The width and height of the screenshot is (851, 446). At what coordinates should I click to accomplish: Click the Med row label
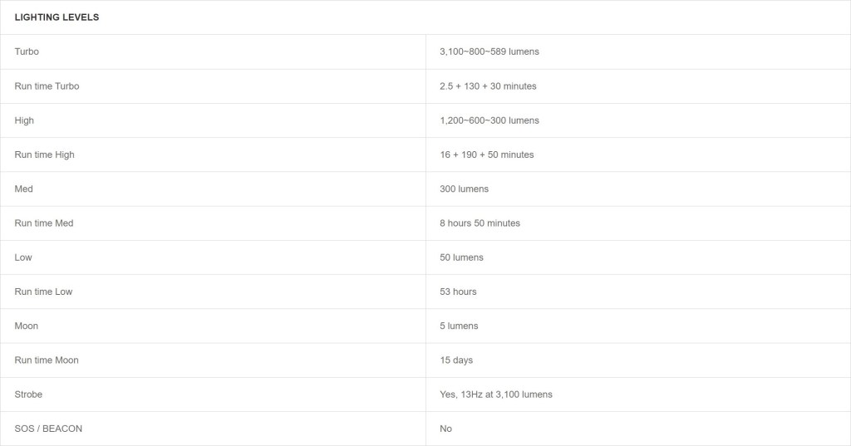(x=23, y=189)
